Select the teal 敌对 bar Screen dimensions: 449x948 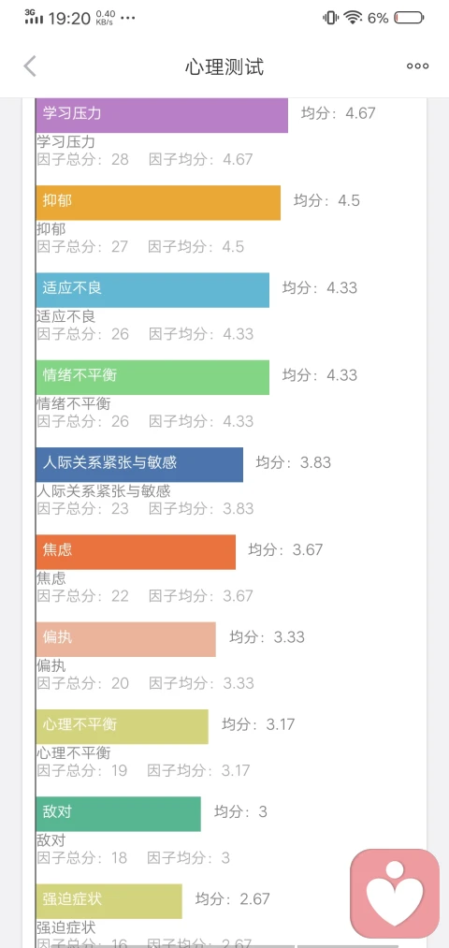[x=118, y=814]
